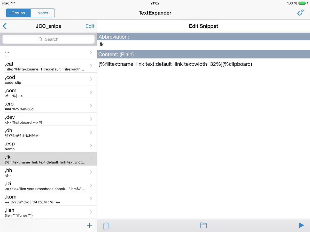This screenshot has height=232, width=310.
Task: Tap chevron on the ,cal row
Action: [x=91, y=66]
